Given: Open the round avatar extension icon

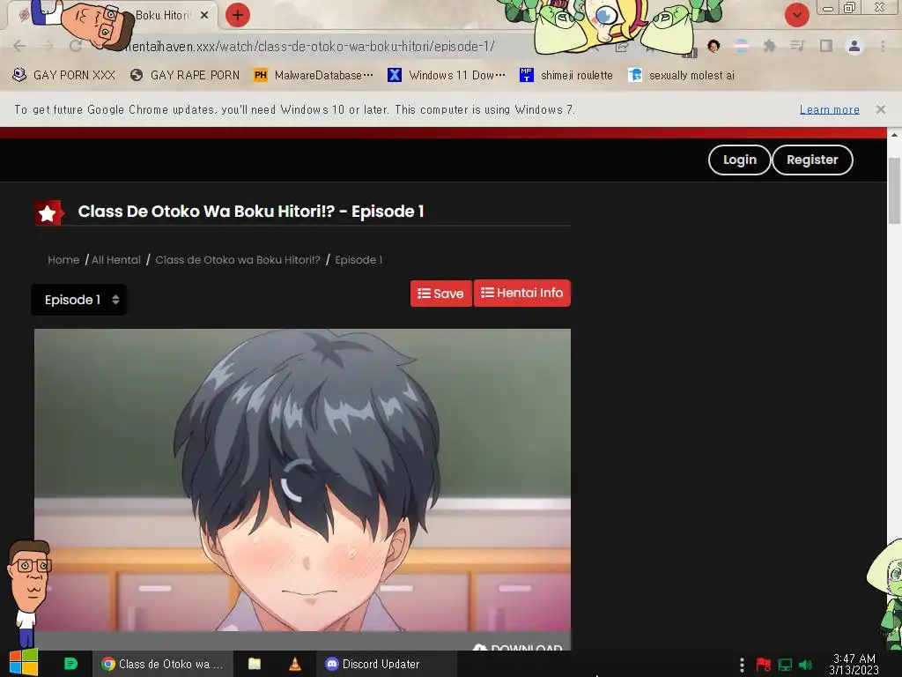Looking at the screenshot, I should [x=713, y=46].
